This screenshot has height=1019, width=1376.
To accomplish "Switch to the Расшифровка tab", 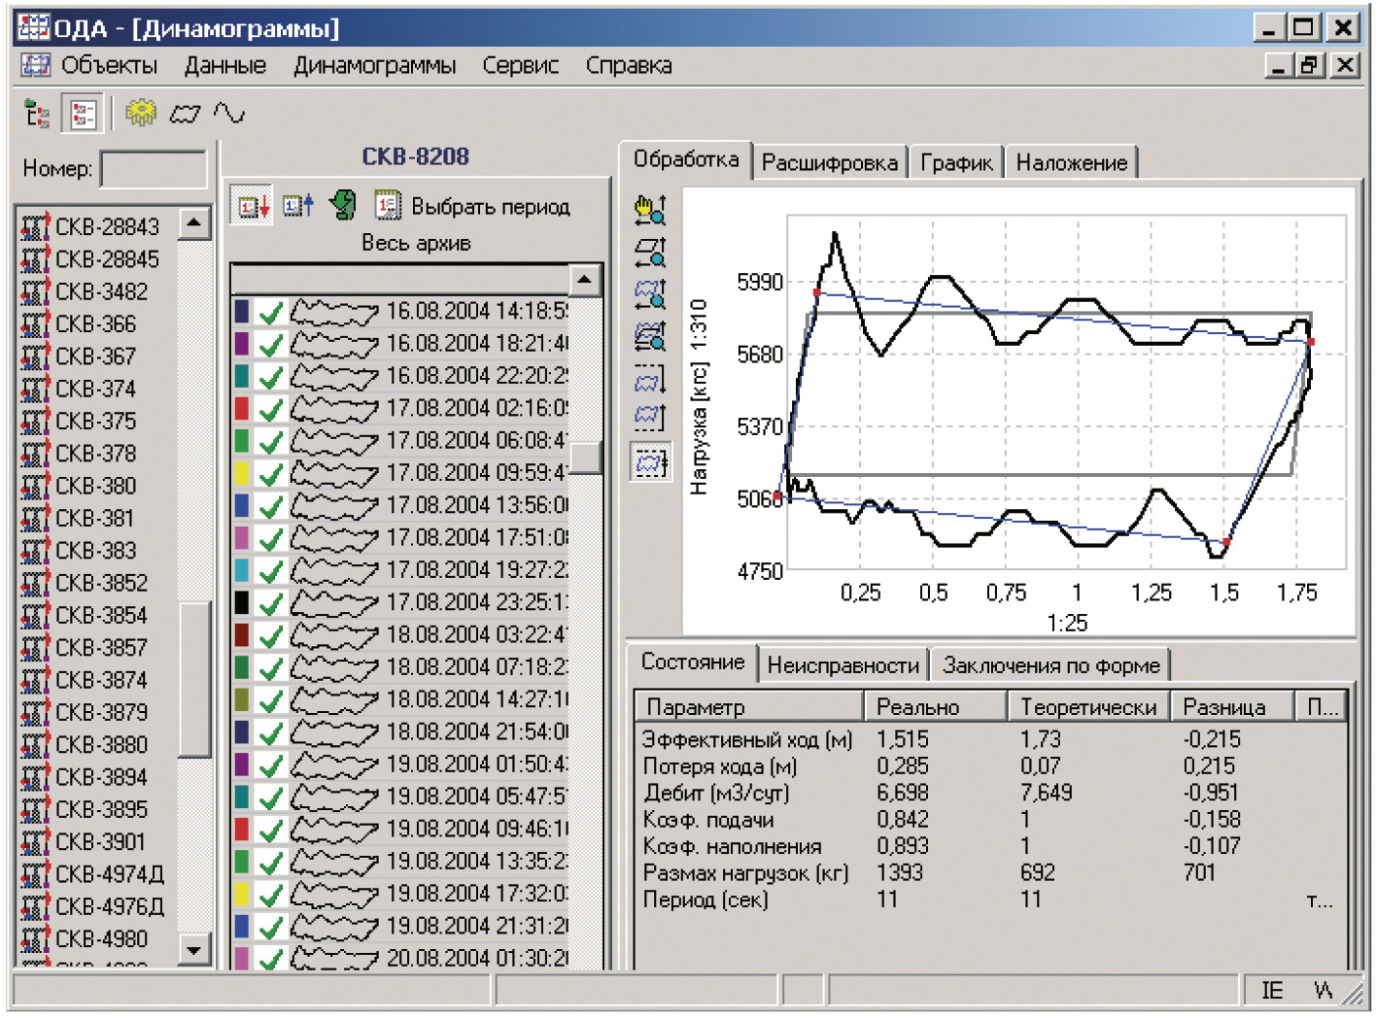I will click(830, 162).
